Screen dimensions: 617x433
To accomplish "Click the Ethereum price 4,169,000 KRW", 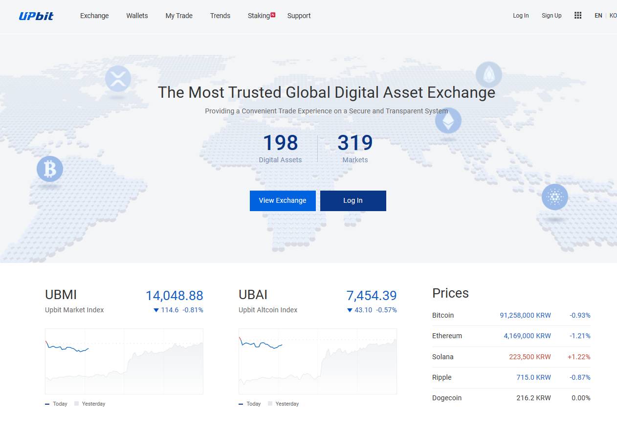I will click(x=527, y=336).
